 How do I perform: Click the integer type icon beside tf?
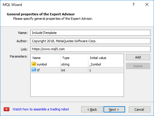click(x=34, y=70)
